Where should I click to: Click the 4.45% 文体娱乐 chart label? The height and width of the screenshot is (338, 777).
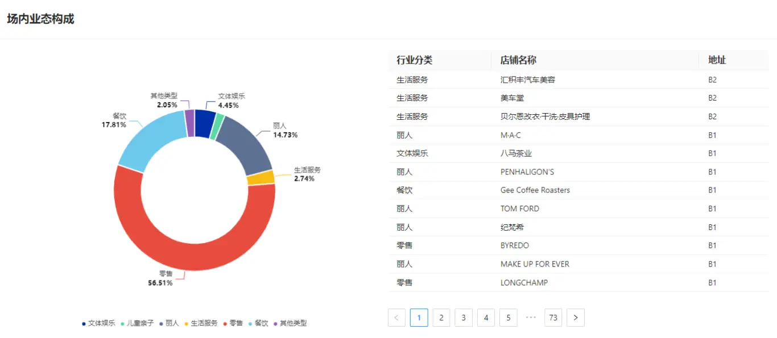click(232, 101)
